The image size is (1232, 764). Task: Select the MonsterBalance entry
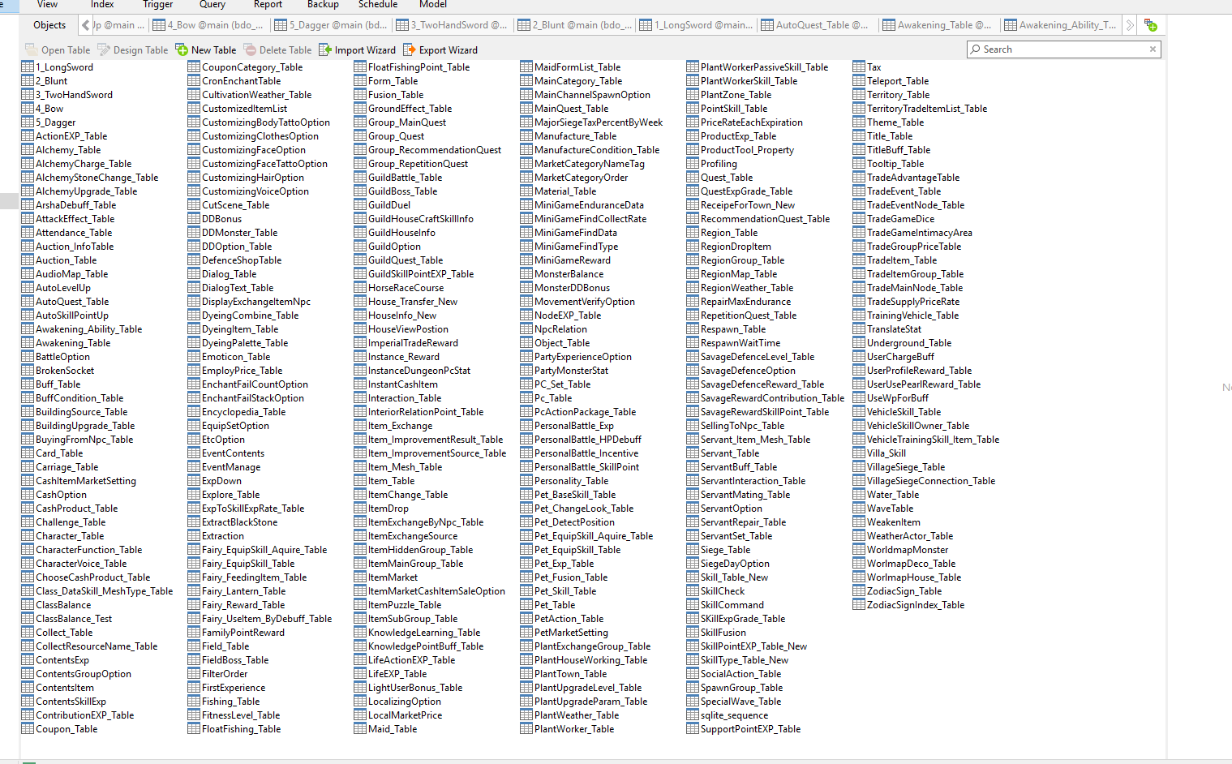click(569, 274)
